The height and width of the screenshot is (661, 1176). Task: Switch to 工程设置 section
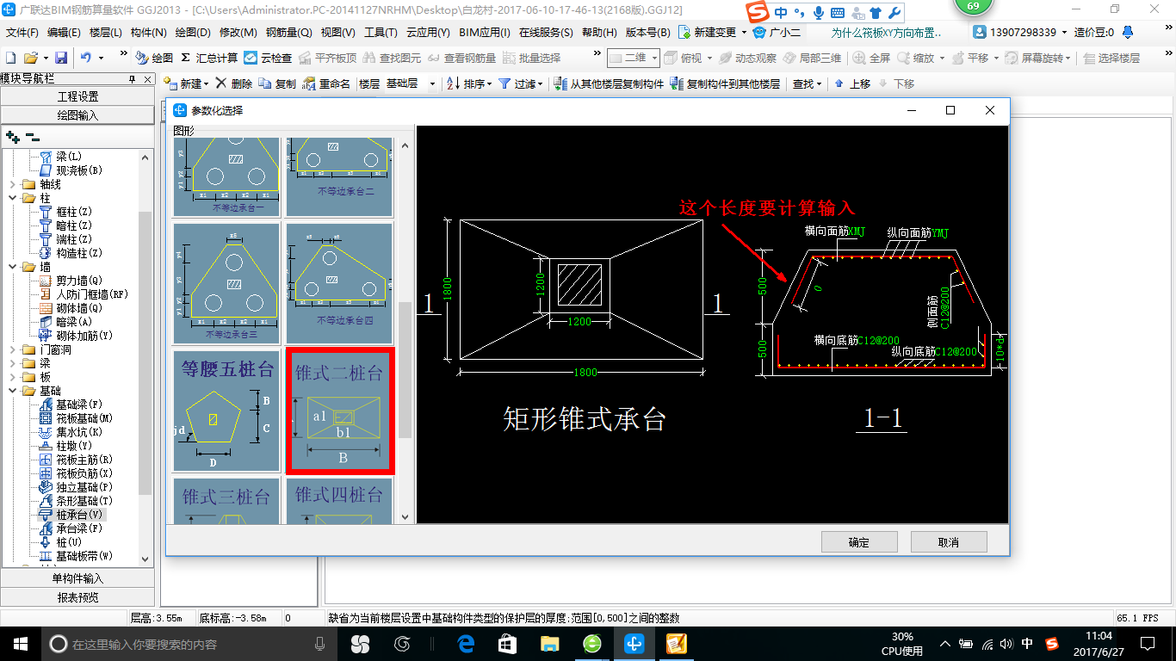pyautogui.click(x=78, y=96)
